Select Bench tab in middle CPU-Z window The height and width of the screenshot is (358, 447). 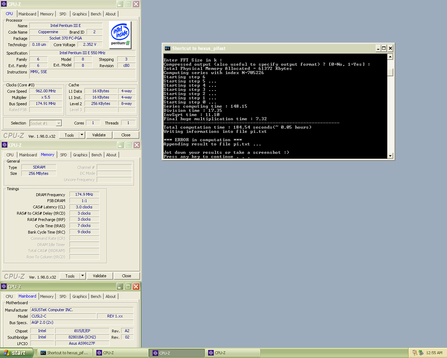97,155
